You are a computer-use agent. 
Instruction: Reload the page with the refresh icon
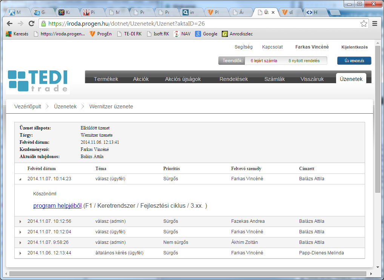tap(31, 23)
